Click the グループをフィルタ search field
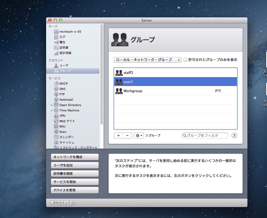 coord(205,136)
